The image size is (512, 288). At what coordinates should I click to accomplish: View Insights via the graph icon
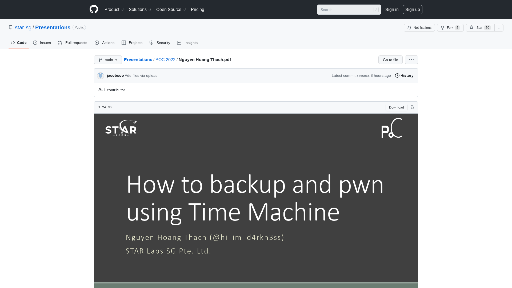point(179,43)
